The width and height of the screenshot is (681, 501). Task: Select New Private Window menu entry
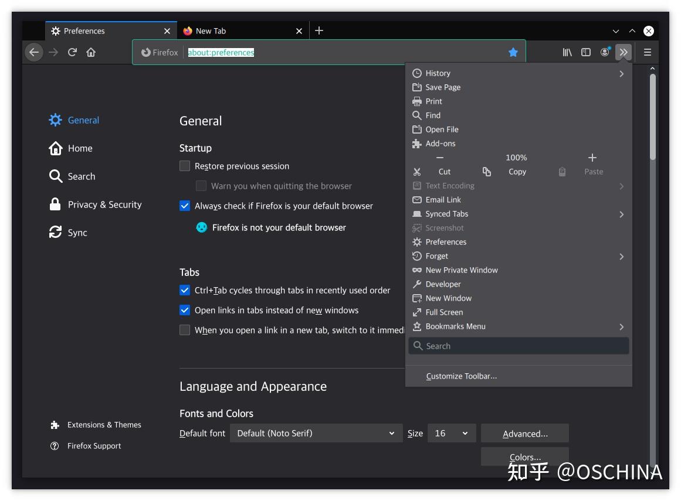tap(519, 270)
